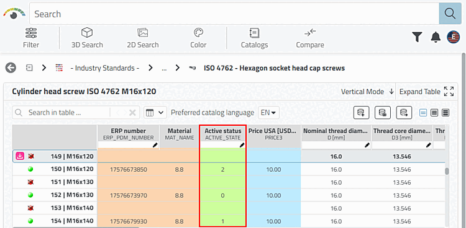Click the green status dot of row 150
Screen dimensions: 466x228
(30, 169)
